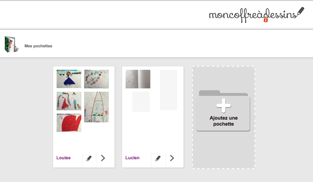Open Lucien's folder with the chevron arrow

[172, 158]
